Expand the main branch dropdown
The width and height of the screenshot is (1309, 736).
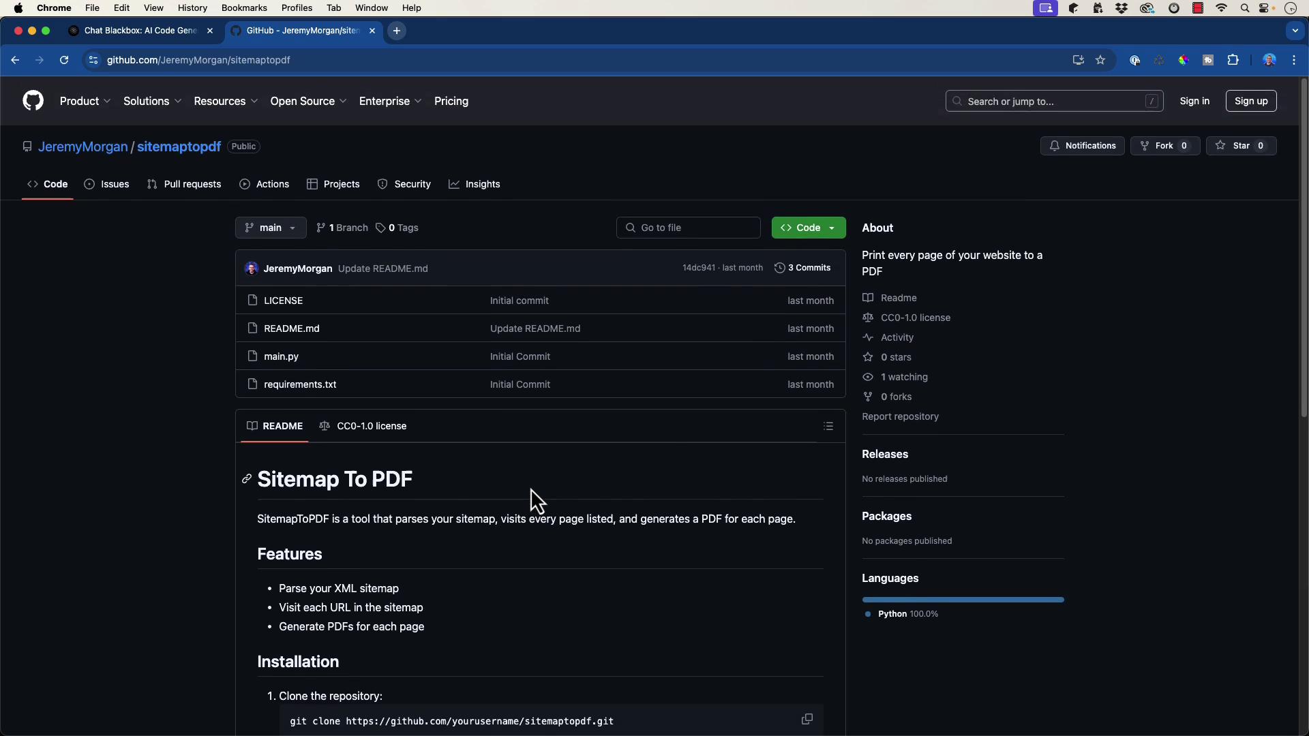[271, 228]
